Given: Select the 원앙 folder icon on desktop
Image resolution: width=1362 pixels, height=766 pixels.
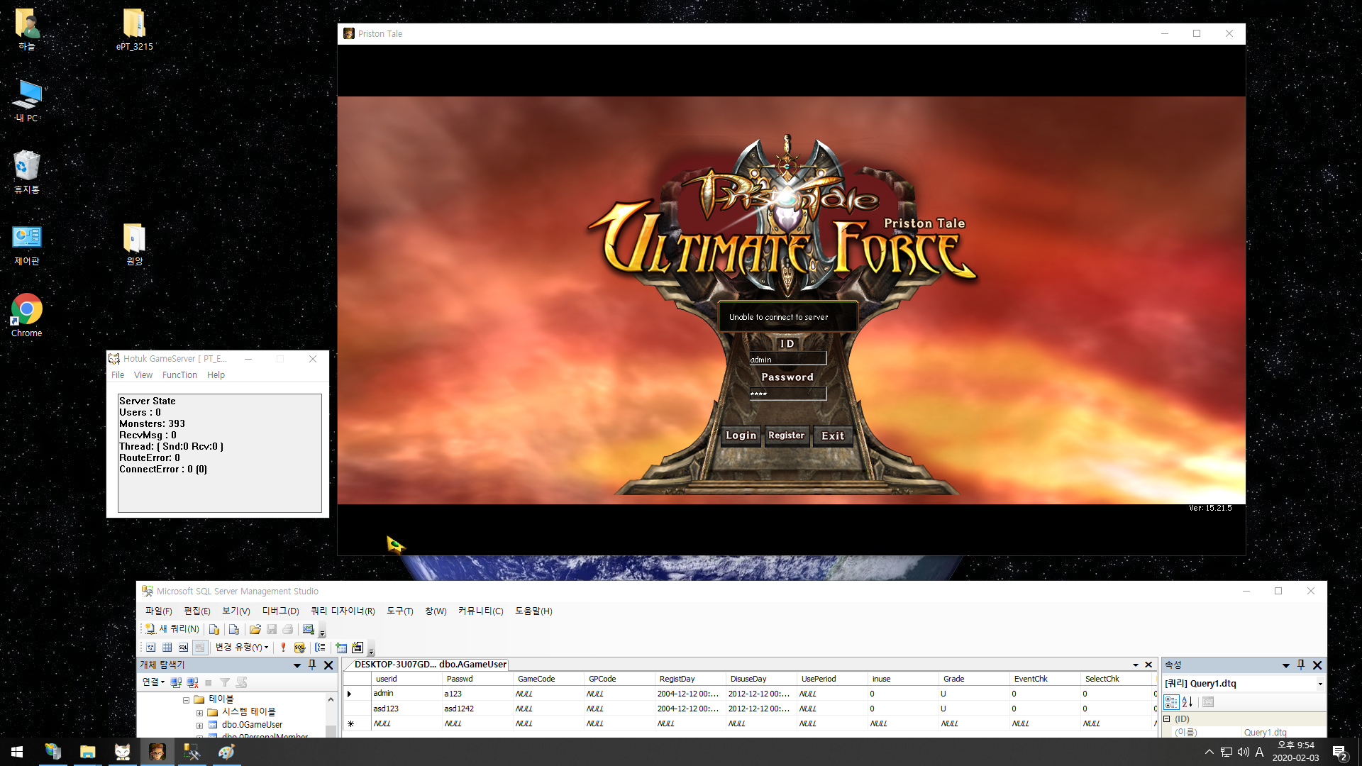Looking at the screenshot, I should point(134,245).
